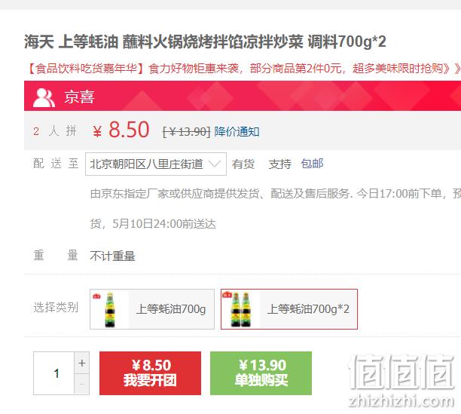461x414 pixels.
Task: Click the 包邮 free shipping link
Action: point(313,164)
